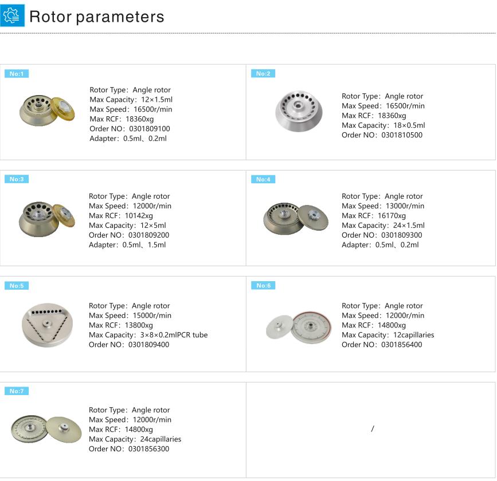The width and height of the screenshot is (497, 481).
Task: Click the No:6 blue label badge
Action: point(263,285)
